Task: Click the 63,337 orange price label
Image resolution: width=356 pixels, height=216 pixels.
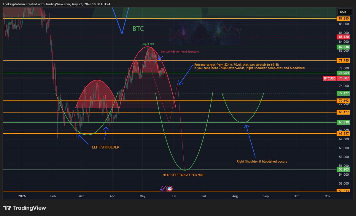Action: [344, 134]
